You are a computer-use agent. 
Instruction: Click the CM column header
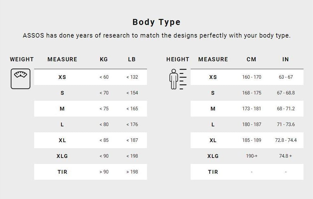pyautogui.click(x=251, y=59)
